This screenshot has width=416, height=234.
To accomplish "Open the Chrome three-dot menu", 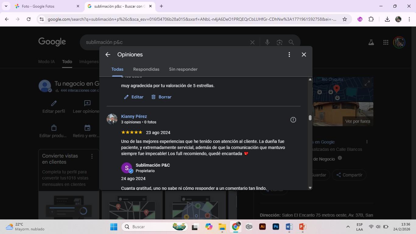I will [409, 19].
